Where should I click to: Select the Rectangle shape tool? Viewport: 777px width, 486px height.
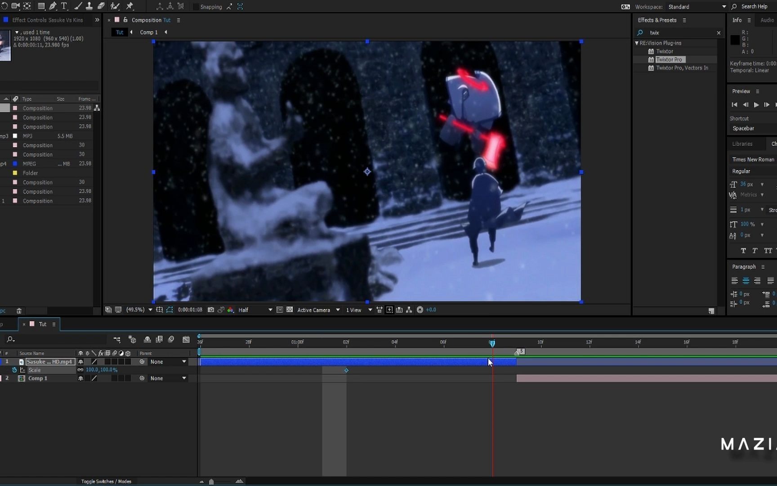point(41,6)
